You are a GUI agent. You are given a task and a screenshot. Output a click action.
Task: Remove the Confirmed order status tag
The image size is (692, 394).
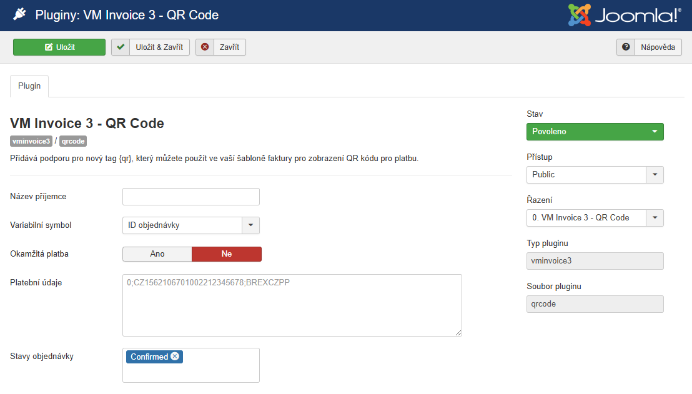pyautogui.click(x=175, y=357)
